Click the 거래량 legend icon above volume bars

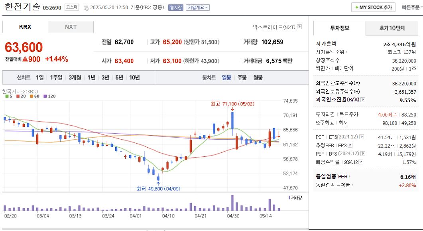pos(289,198)
